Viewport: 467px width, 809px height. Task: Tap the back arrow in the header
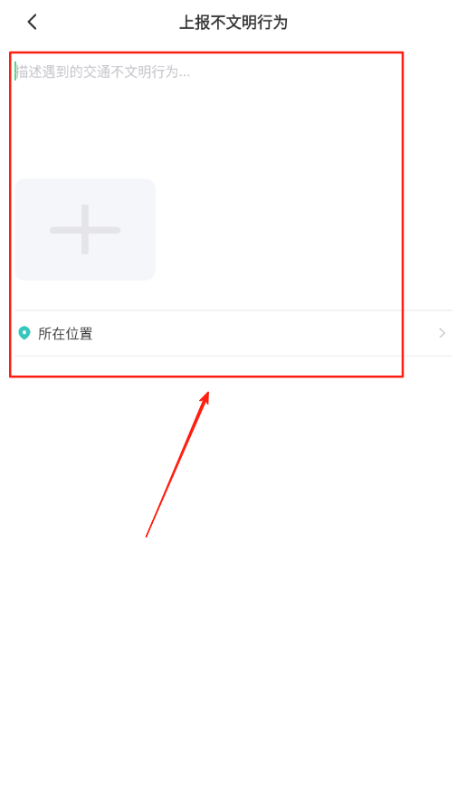(x=32, y=22)
